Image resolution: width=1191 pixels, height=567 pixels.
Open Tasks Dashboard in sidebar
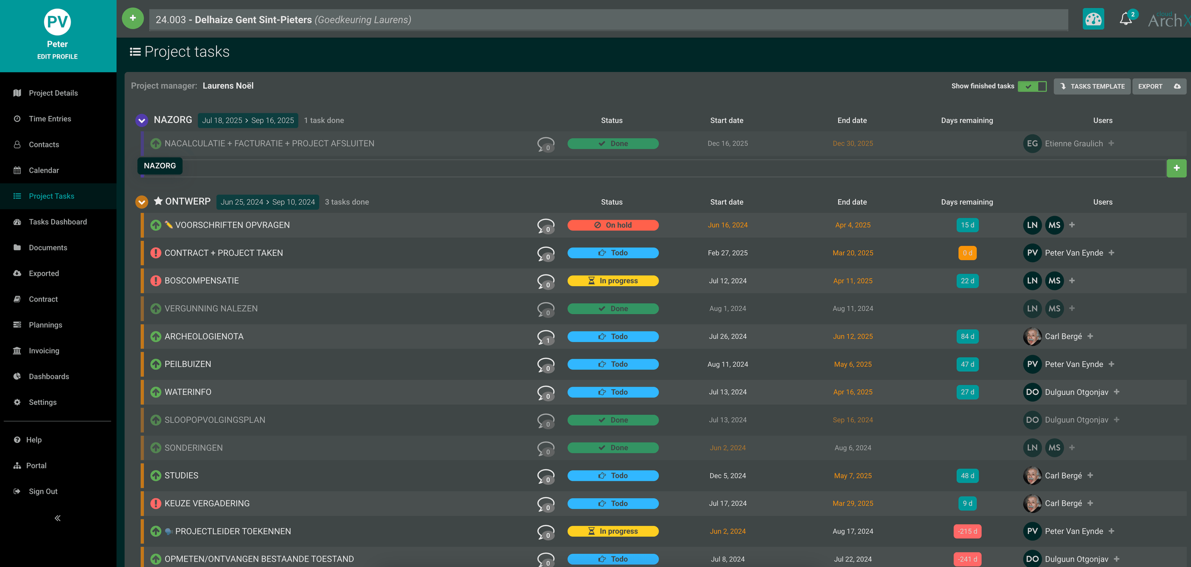pyautogui.click(x=58, y=222)
